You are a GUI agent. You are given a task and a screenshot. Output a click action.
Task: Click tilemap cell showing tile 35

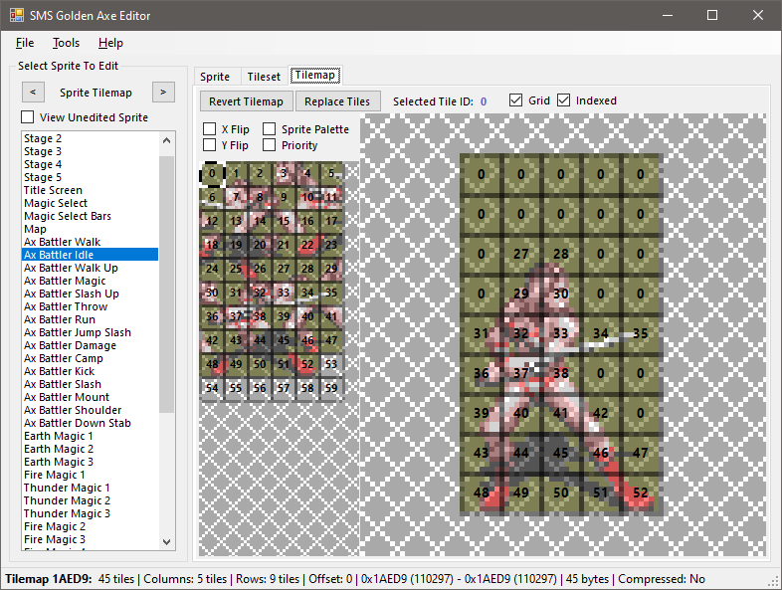coord(641,333)
